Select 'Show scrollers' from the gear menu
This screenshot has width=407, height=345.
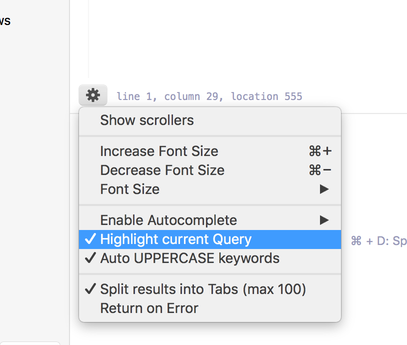point(146,120)
